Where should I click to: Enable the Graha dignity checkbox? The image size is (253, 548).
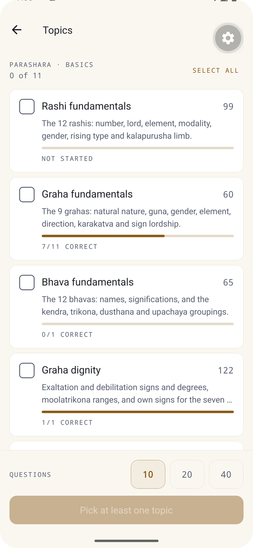[x=27, y=371]
